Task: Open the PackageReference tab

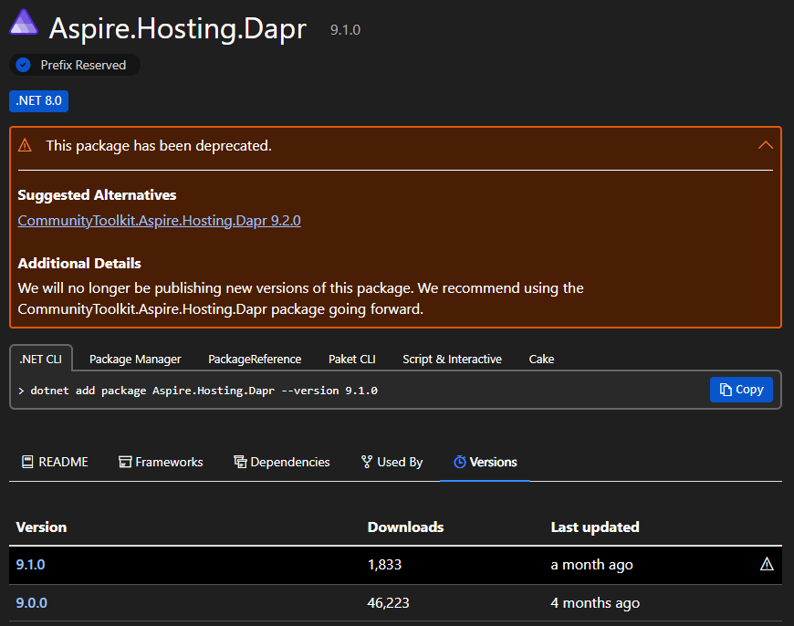Action: [x=255, y=360]
